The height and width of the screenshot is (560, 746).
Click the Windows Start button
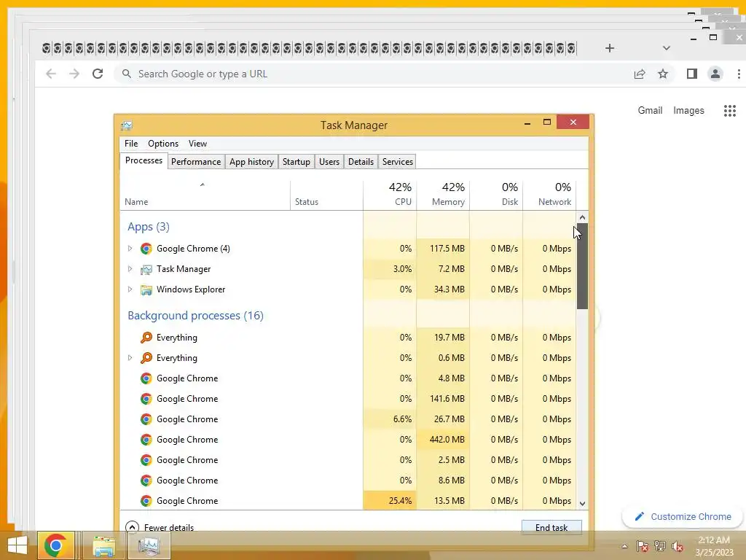(17, 545)
